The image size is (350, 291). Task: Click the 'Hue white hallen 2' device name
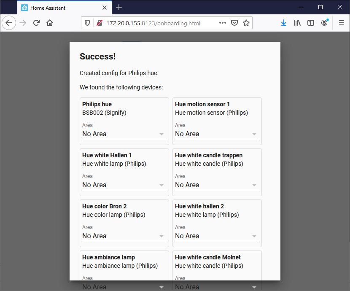(199, 206)
